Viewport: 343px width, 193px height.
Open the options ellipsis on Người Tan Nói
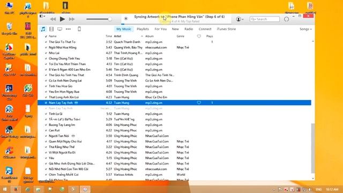tap(73, 136)
